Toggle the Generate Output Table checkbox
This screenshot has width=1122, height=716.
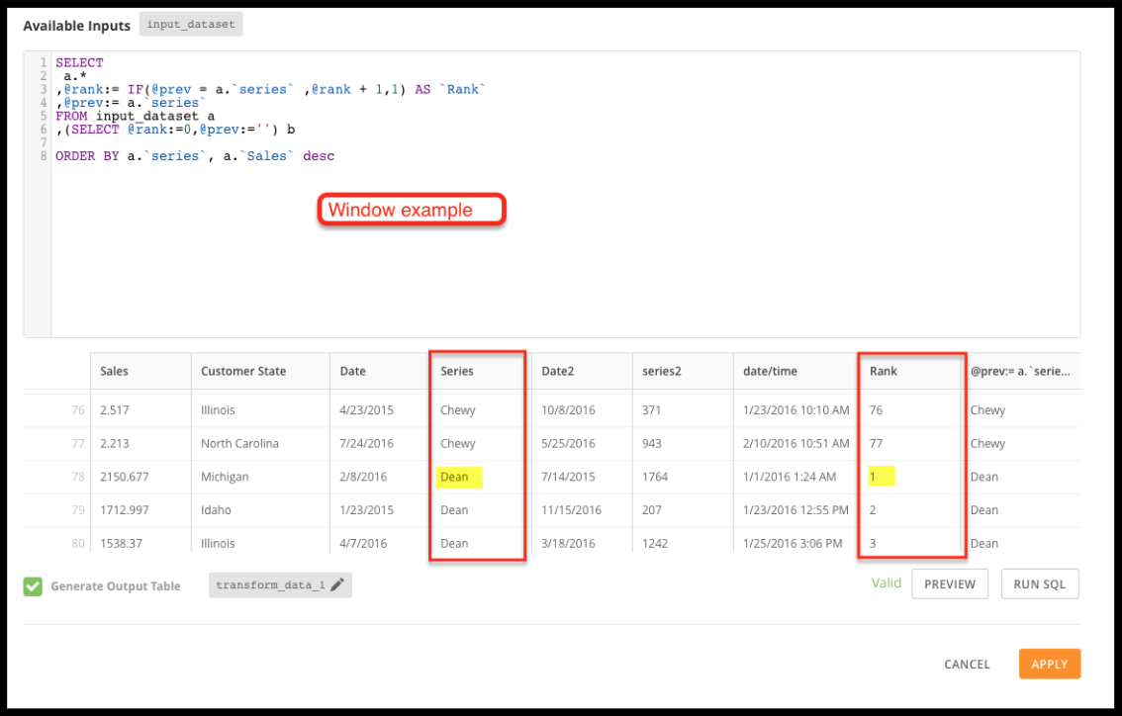click(33, 586)
